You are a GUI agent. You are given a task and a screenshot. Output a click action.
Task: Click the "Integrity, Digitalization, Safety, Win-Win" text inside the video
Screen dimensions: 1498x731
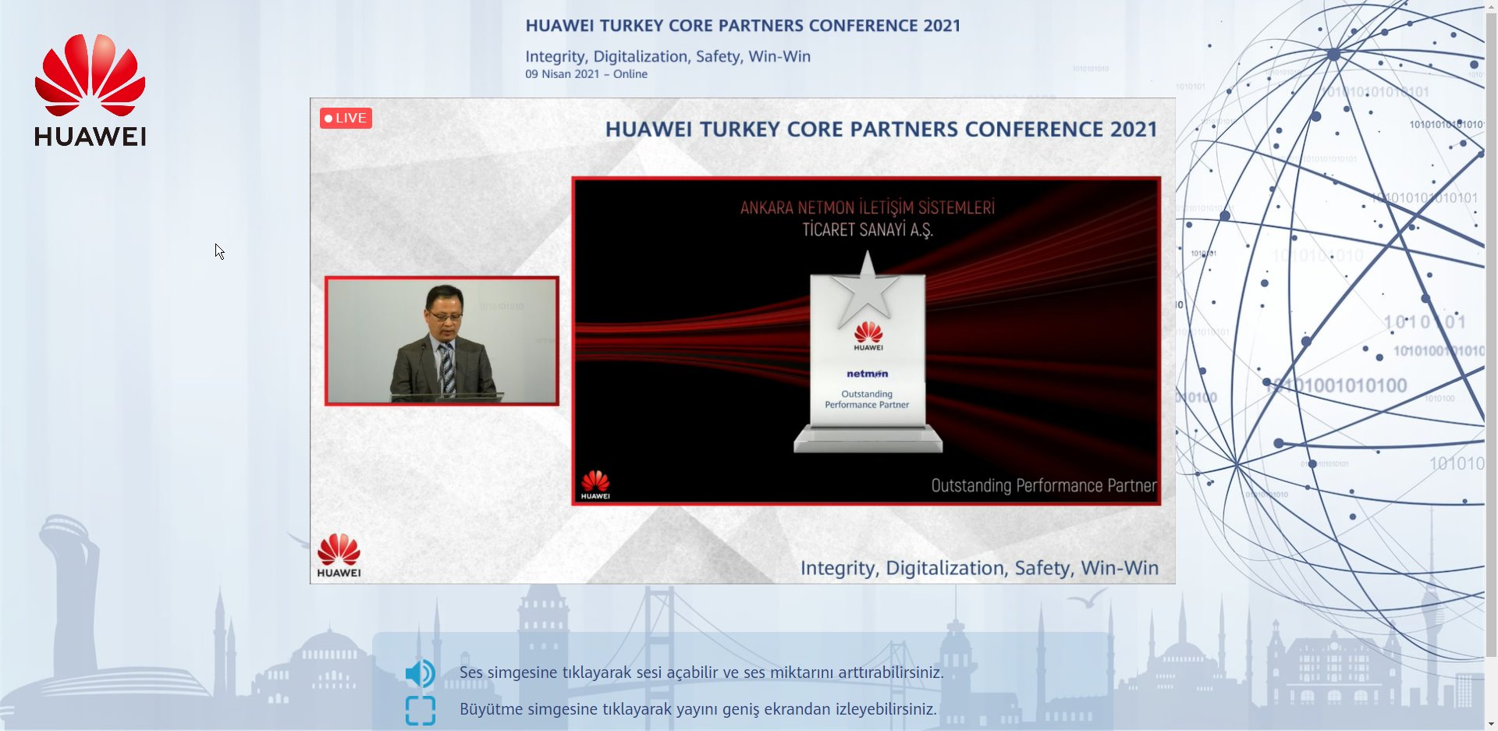tap(979, 568)
